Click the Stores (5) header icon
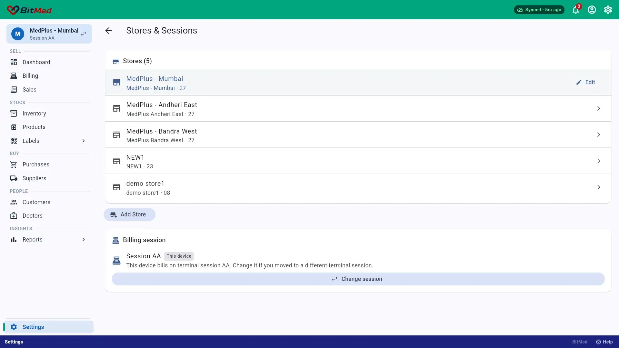 click(115, 61)
